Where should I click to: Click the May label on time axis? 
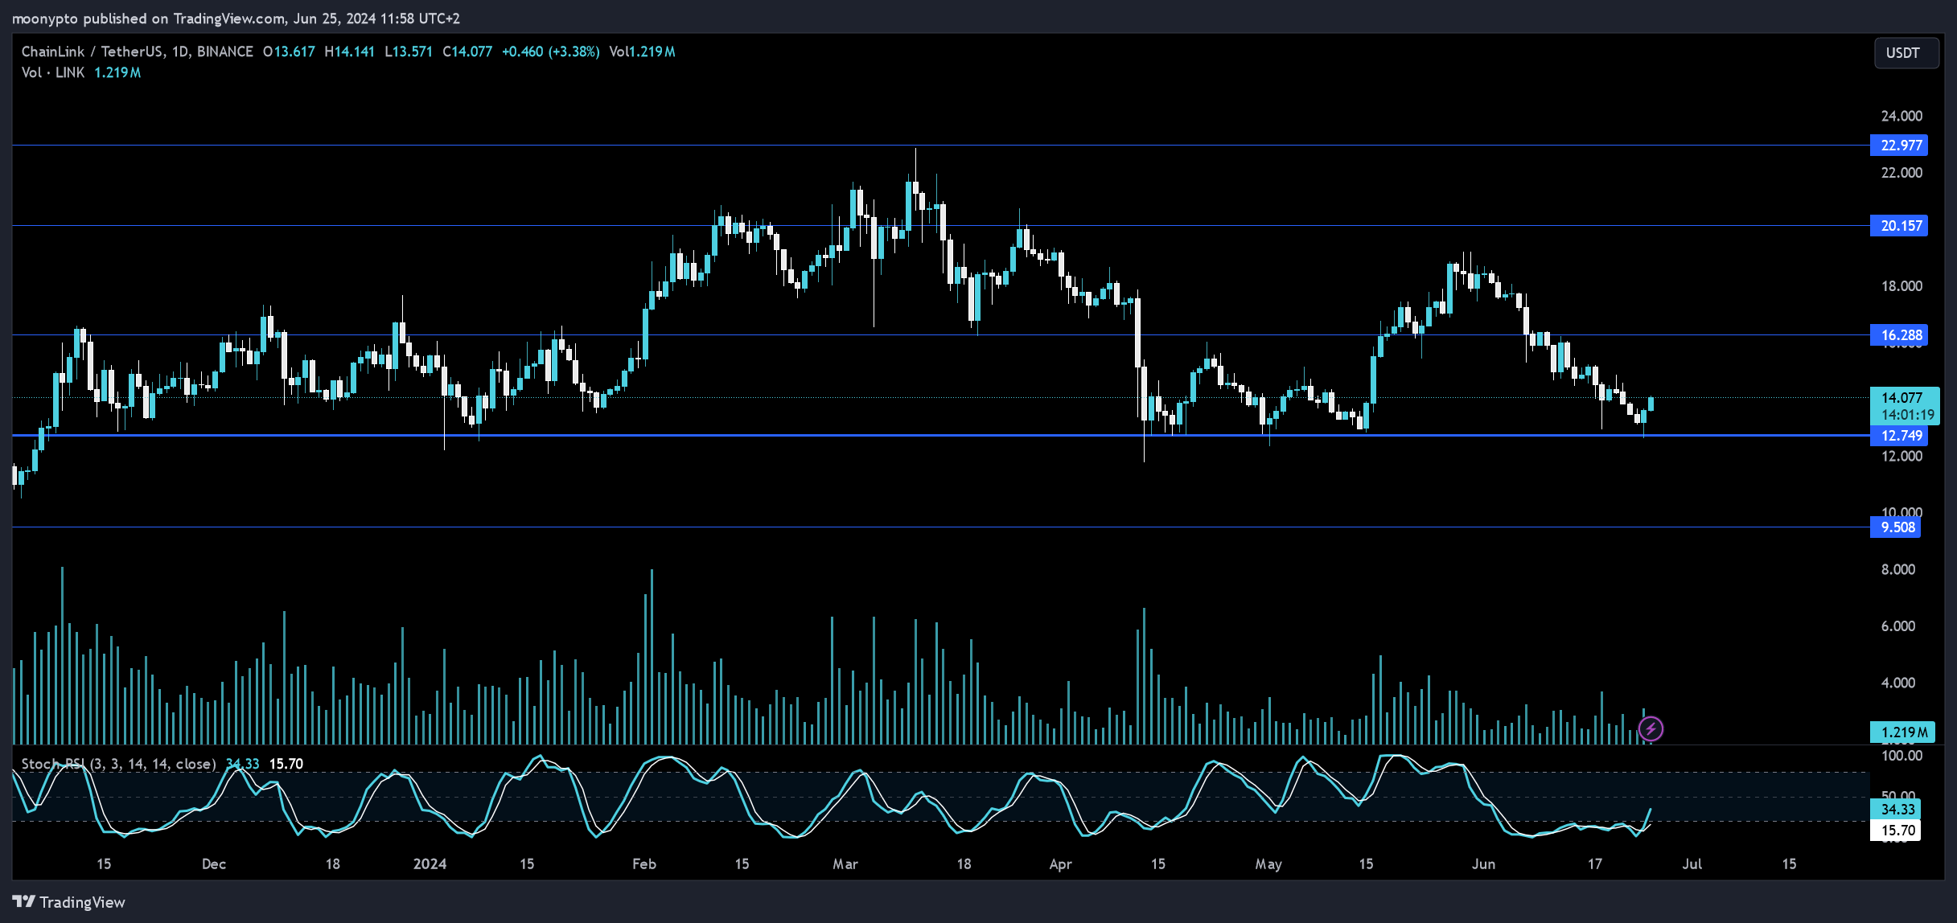[x=1268, y=864]
